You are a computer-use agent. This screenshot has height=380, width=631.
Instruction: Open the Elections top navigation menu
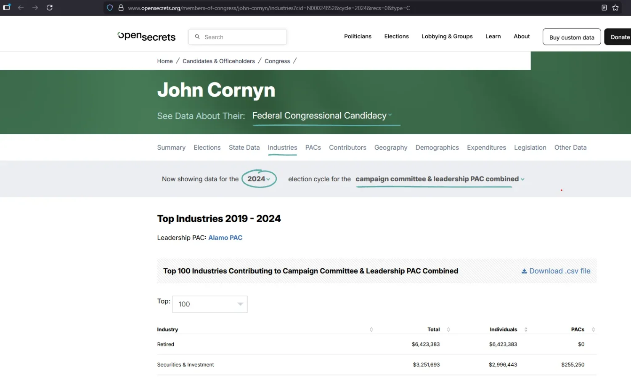396,37
